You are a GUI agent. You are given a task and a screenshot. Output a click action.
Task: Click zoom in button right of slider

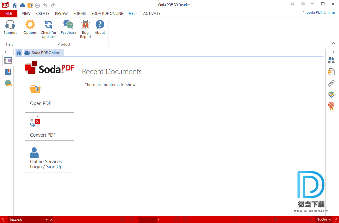click(x=311, y=220)
